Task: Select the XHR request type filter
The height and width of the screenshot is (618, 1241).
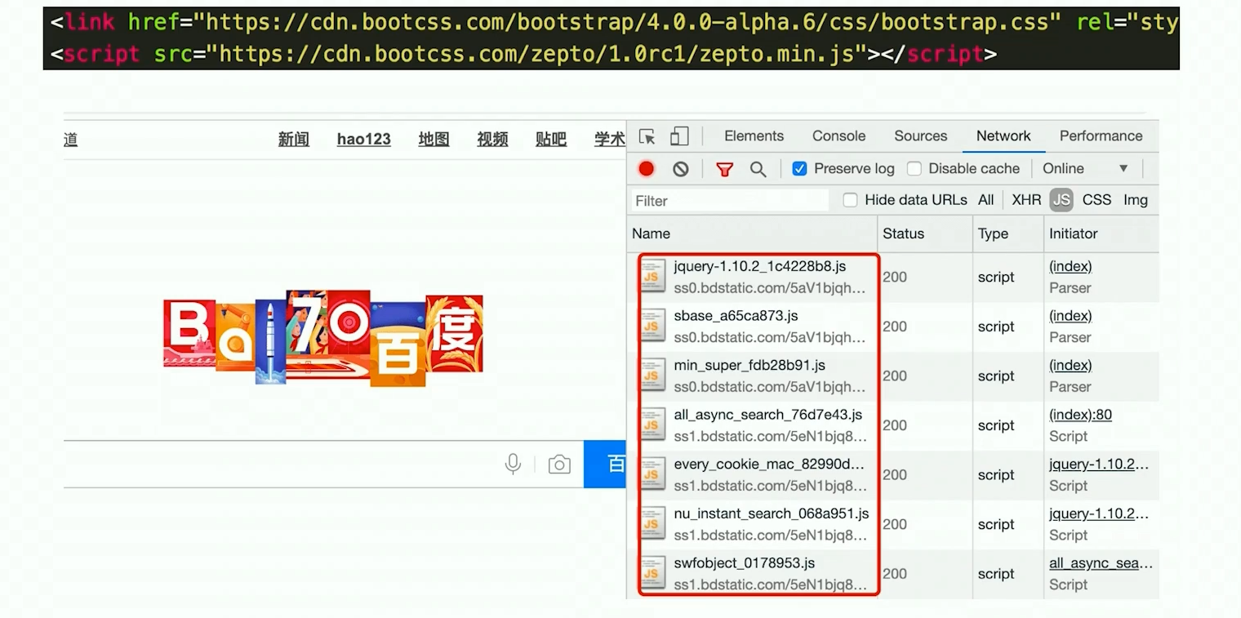Action: (1026, 200)
